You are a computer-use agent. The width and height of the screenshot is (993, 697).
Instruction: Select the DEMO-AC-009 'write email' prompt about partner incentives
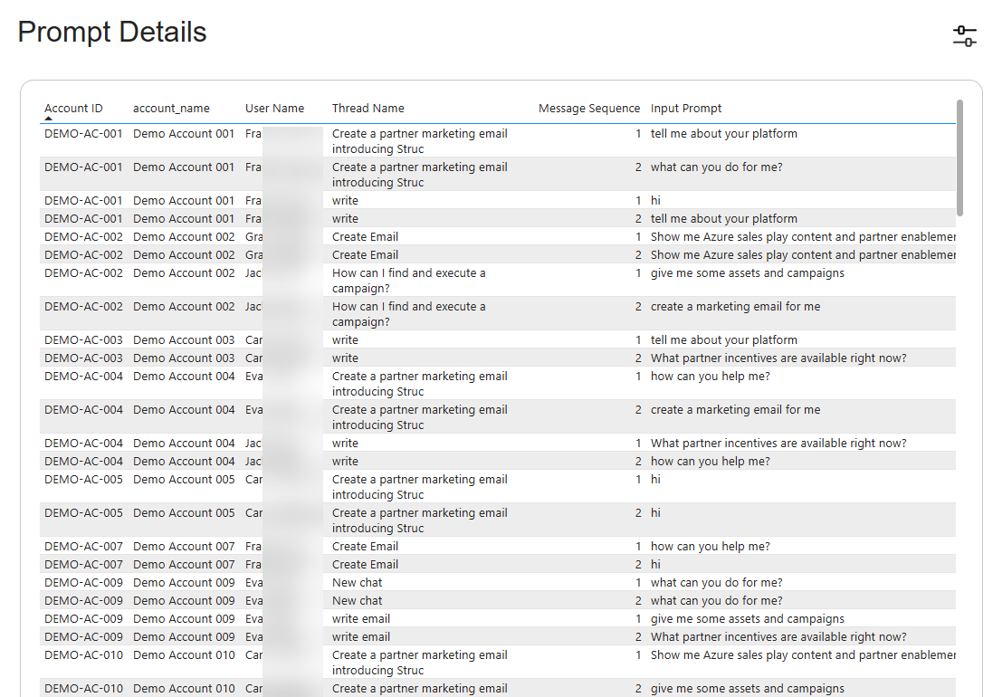click(x=778, y=637)
